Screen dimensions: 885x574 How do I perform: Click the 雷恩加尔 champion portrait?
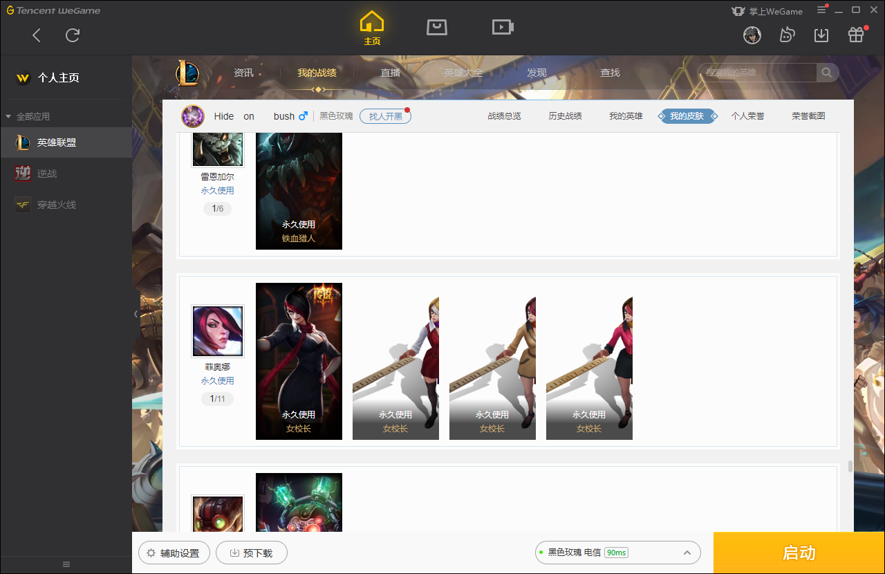[218, 149]
